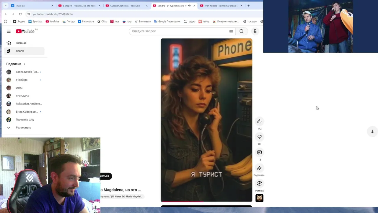The height and width of the screenshot is (213, 378).
Task: Switch to the Cursed Orchestra tab
Action: click(127, 6)
